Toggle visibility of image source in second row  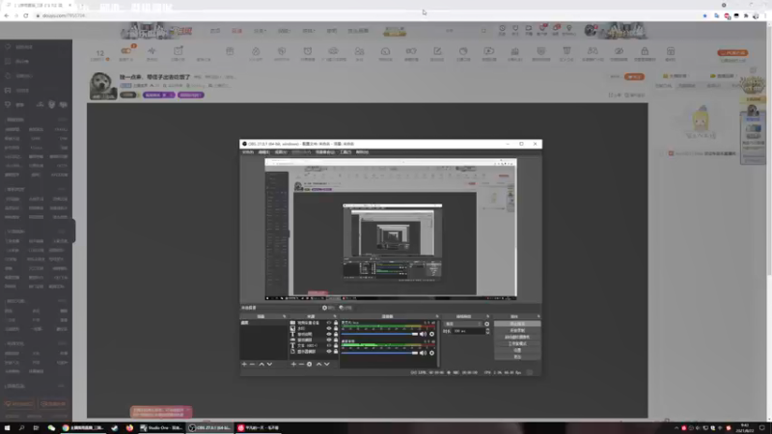[329, 328]
